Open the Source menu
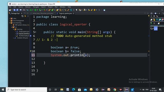 tap(20, 7)
